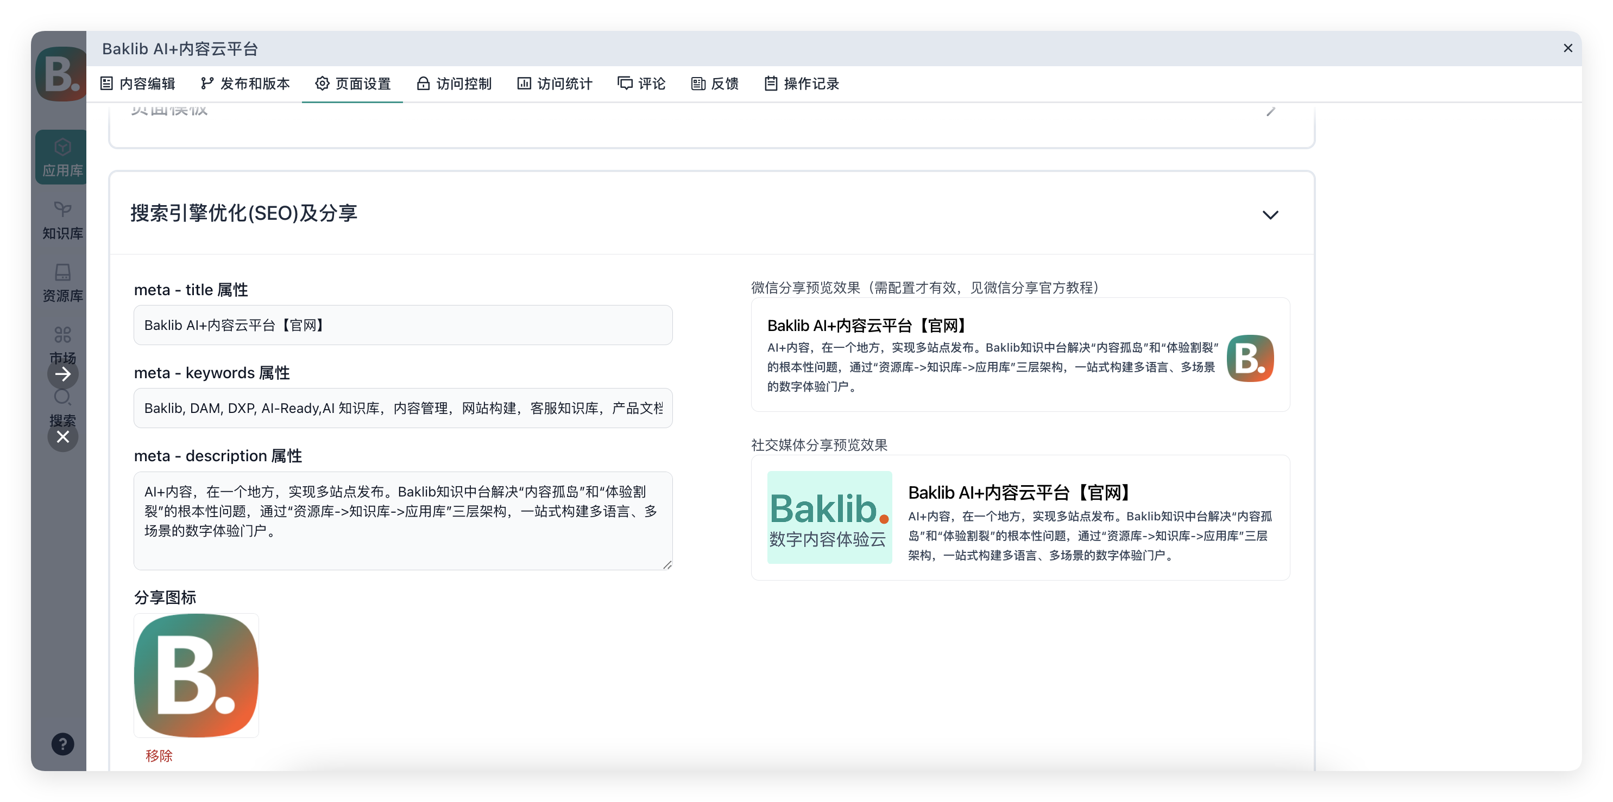Viewport: 1613px width, 802px height.
Task: Open the 访问统计 tab
Action: coord(555,83)
